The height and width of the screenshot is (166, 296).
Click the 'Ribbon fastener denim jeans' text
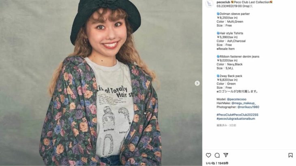pos(239,56)
